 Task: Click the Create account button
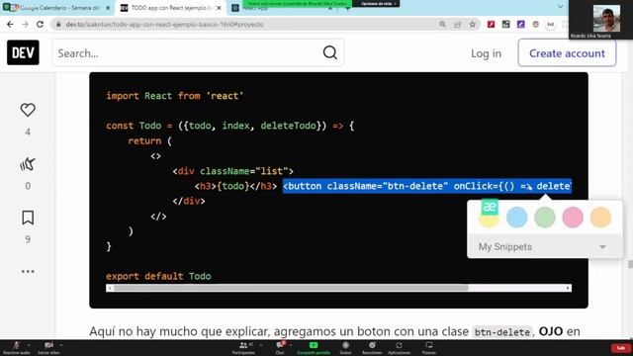(x=567, y=52)
